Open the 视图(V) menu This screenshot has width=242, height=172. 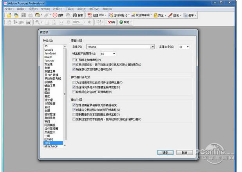click(33, 9)
